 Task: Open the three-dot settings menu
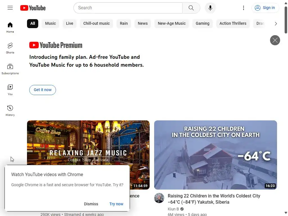point(243,8)
